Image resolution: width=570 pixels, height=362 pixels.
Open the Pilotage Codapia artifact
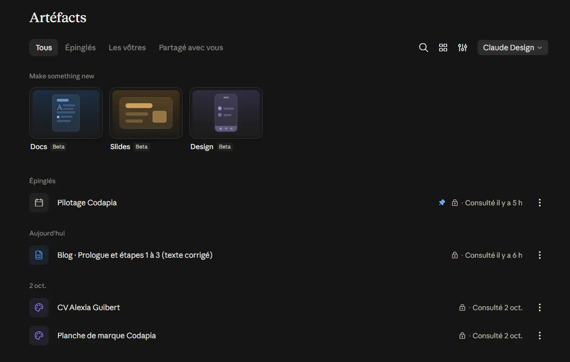pyautogui.click(x=87, y=203)
